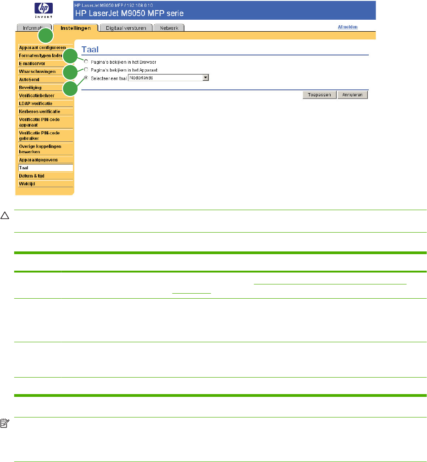Open LDAP-verificatie in sidebar

[45, 103]
